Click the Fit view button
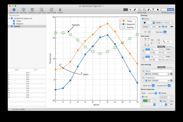This screenshot has height=122, width=183. tap(167, 42)
